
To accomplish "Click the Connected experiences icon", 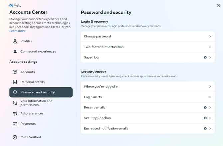I will coord(15,51).
